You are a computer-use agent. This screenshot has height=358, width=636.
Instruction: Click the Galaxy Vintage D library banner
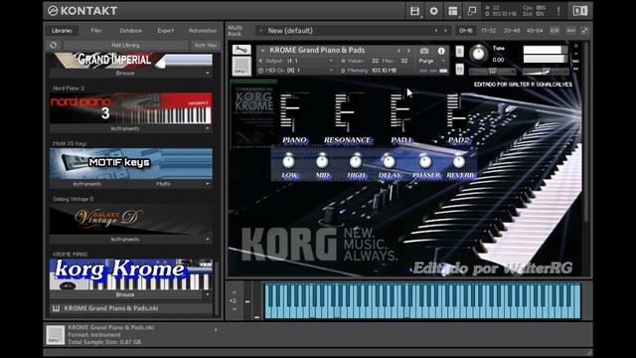(130, 220)
